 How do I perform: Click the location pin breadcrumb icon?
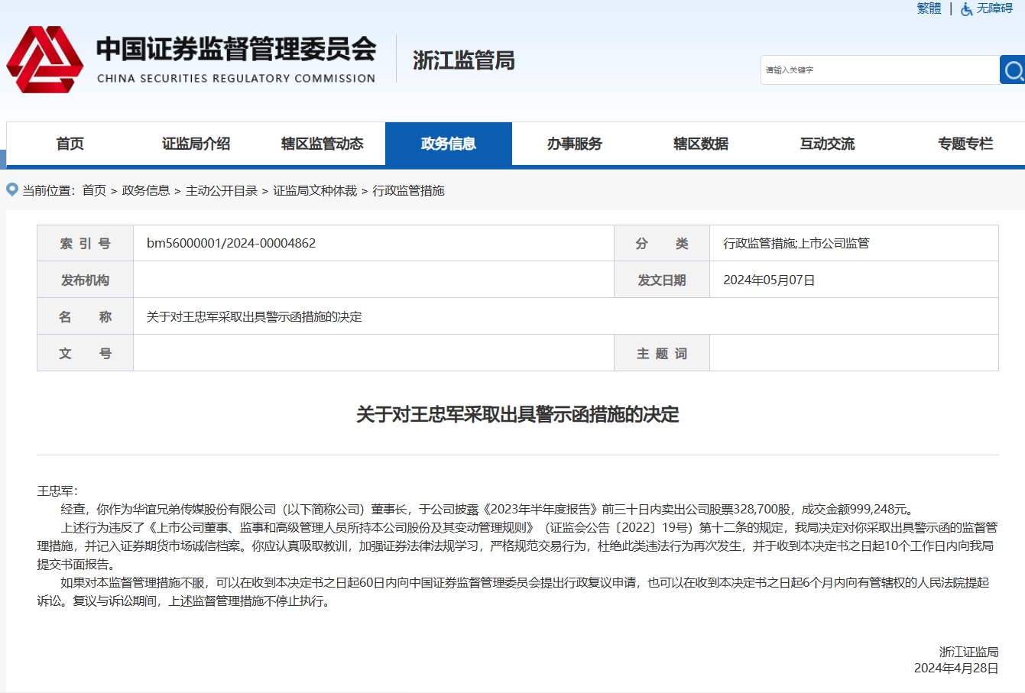(x=12, y=189)
